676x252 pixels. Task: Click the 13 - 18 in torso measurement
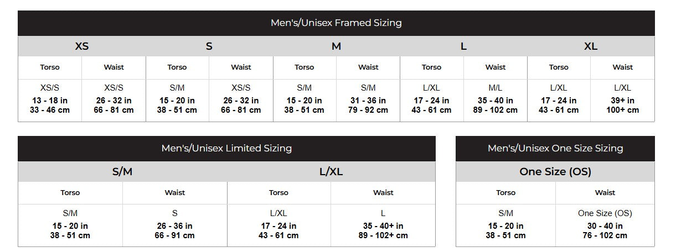50,101
